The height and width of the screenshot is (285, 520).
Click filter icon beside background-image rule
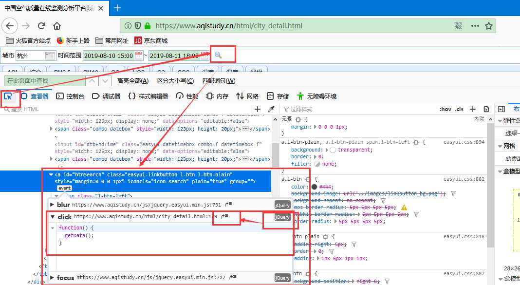[x=453, y=193]
